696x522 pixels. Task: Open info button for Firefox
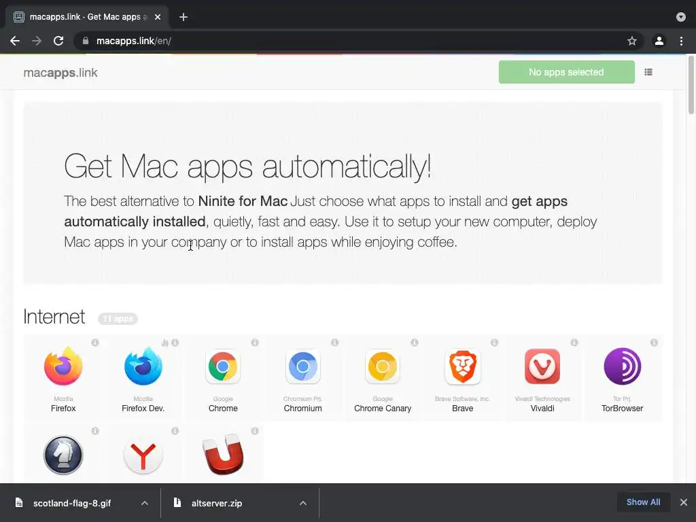tap(95, 343)
